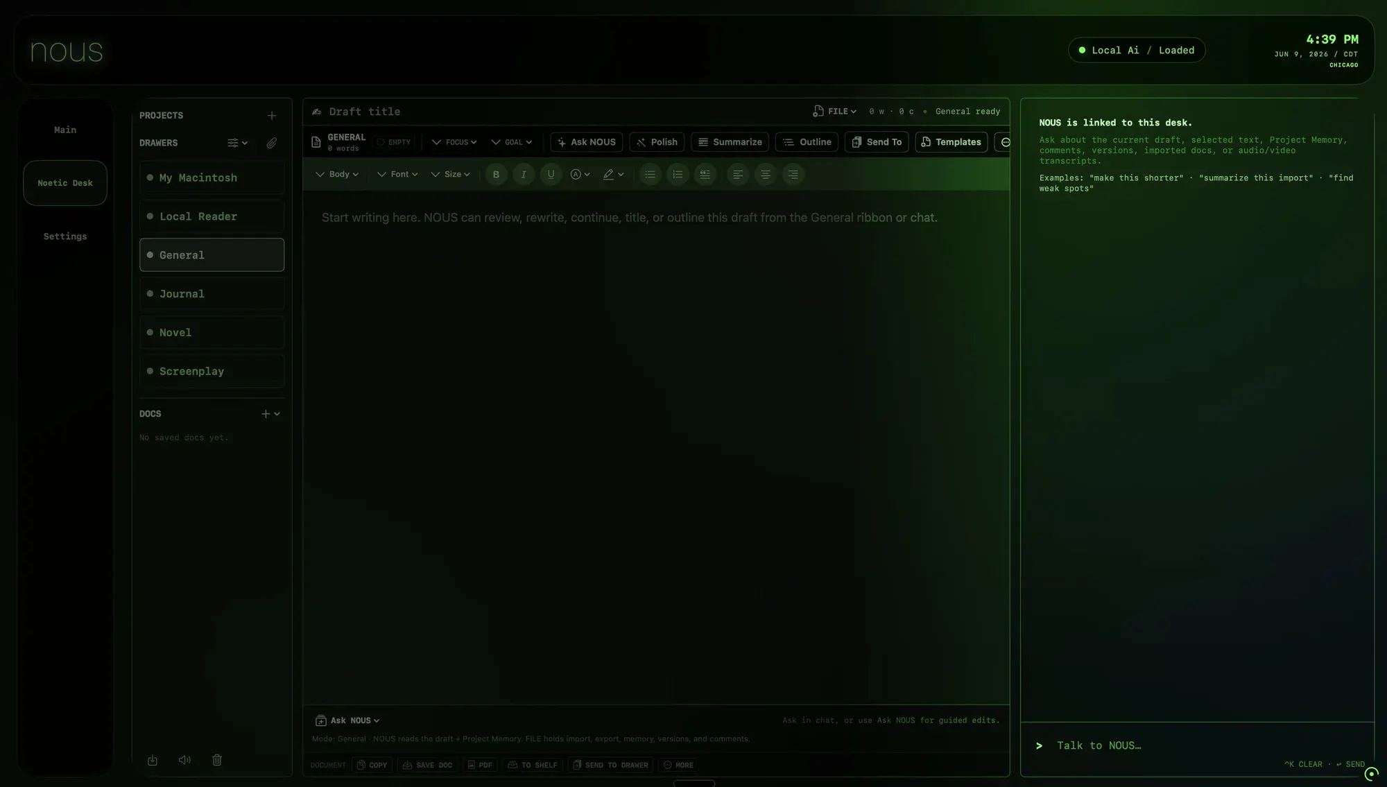Click the General document icon in the ribbon
This screenshot has height=787, width=1387.
(316, 142)
